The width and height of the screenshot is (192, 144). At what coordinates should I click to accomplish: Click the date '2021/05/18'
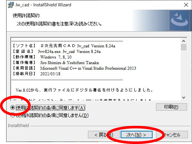click(x=50, y=74)
